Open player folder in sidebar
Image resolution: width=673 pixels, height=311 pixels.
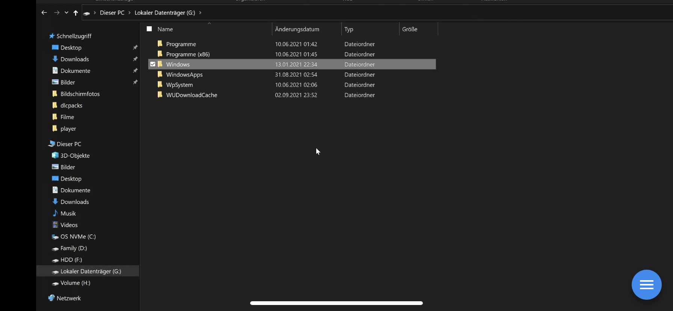tap(68, 129)
